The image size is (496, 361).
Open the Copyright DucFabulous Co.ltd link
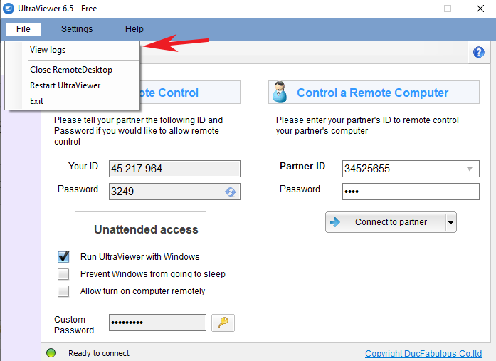pos(423,353)
